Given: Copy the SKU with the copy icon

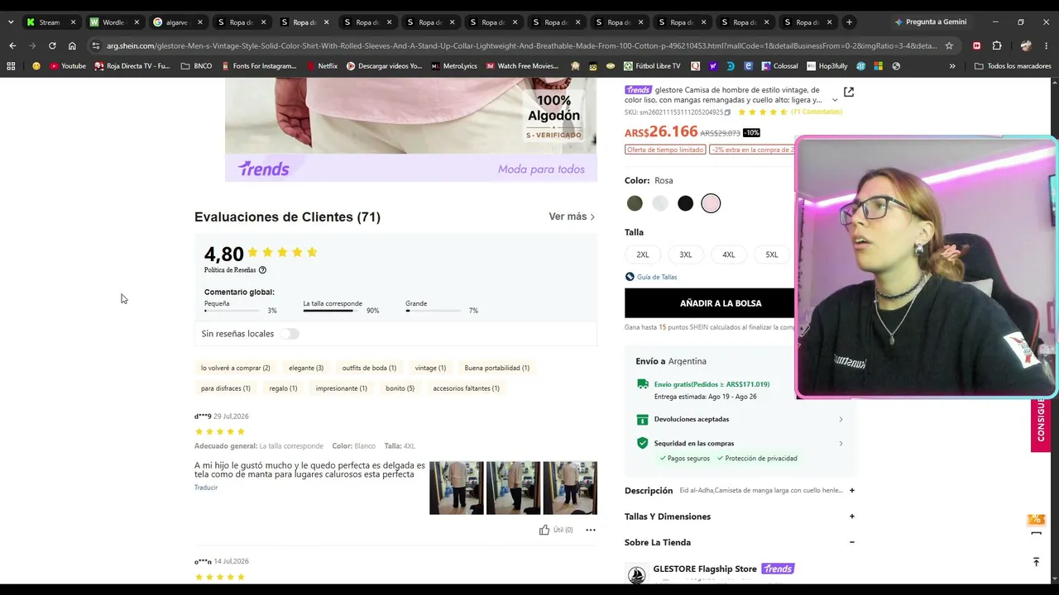Looking at the screenshot, I should pyautogui.click(x=728, y=112).
